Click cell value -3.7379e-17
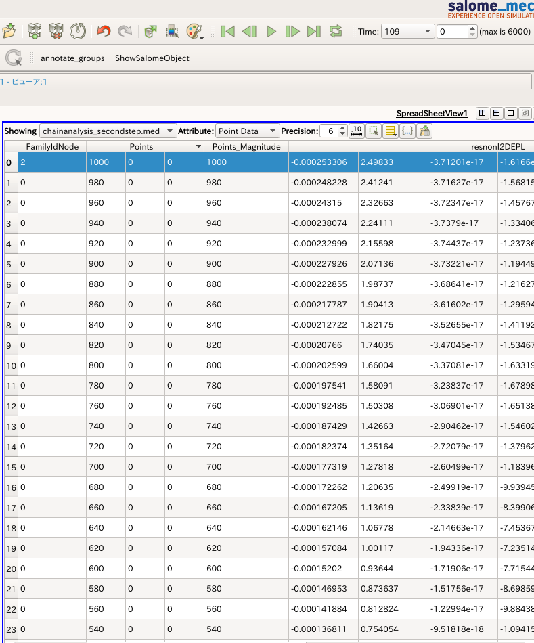The height and width of the screenshot is (643, 534). (463, 223)
